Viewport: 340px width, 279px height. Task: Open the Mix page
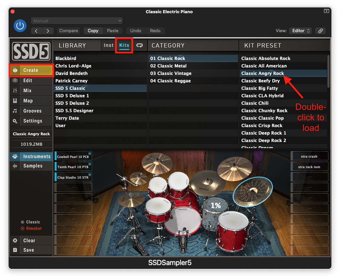[31, 91]
